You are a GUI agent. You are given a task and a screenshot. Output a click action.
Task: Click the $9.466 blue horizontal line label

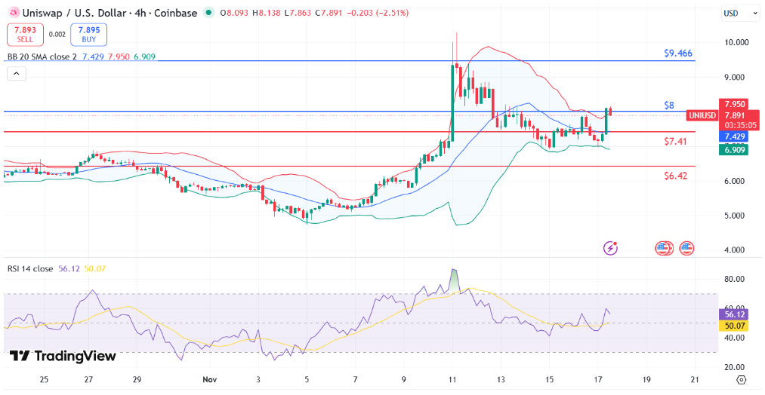pos(677,54)
